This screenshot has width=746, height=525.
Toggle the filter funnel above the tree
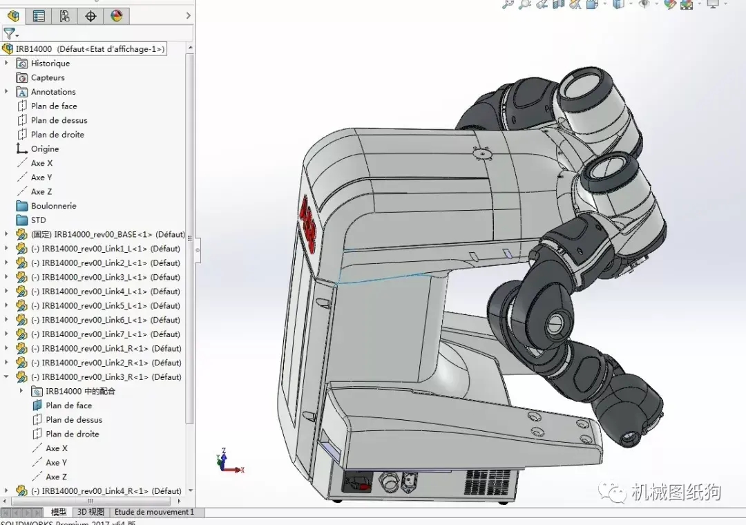pyautogui.click(x=11, y=33)
